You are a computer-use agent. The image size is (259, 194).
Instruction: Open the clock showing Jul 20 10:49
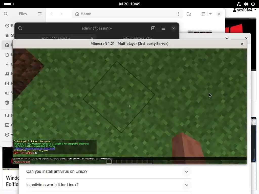coord(129,4)
